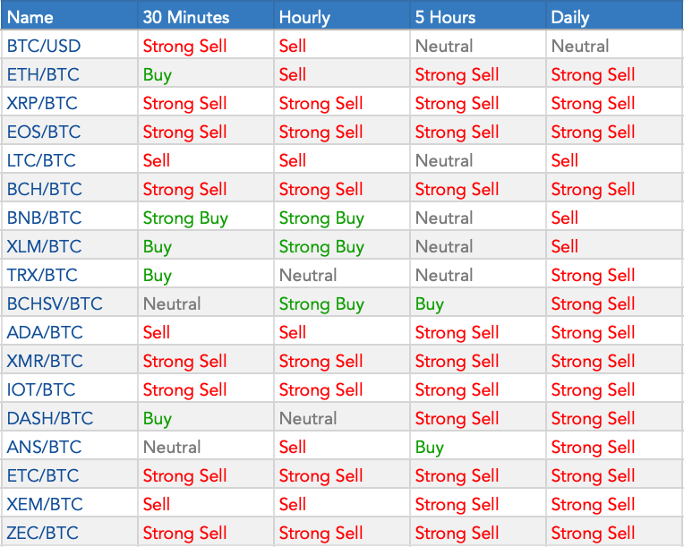Open the ZEC/BTC pair link
The image size is (684, 547).
(42, 533)
